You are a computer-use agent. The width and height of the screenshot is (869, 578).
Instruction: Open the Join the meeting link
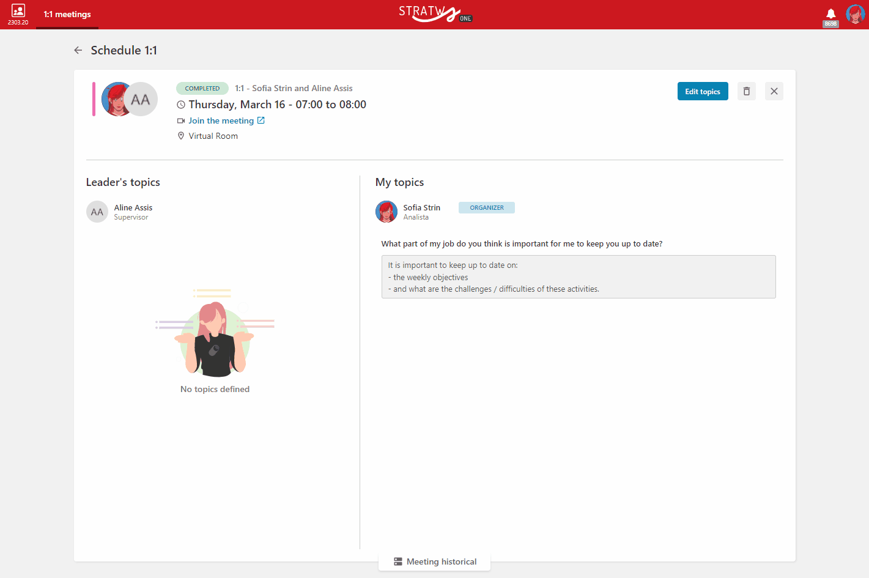click(221, 120)
